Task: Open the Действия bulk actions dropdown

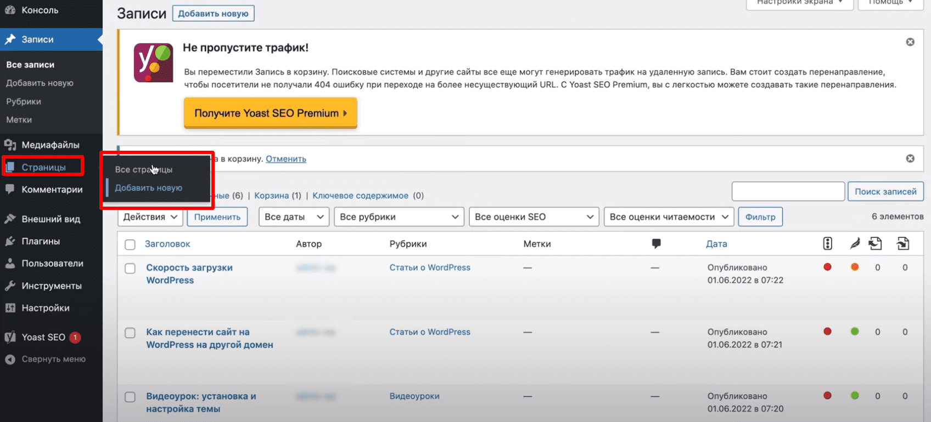Action: (x=151, y=217)
